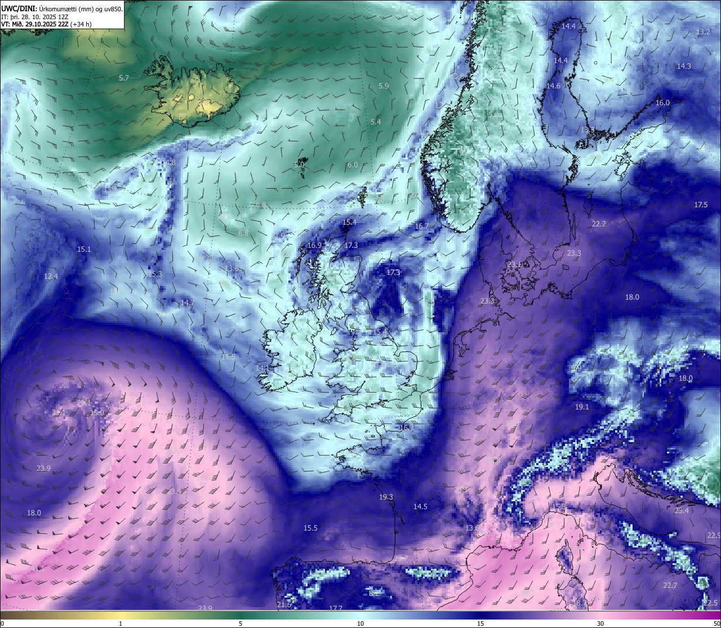Click the 12.4 value label

tap(51, 277)
